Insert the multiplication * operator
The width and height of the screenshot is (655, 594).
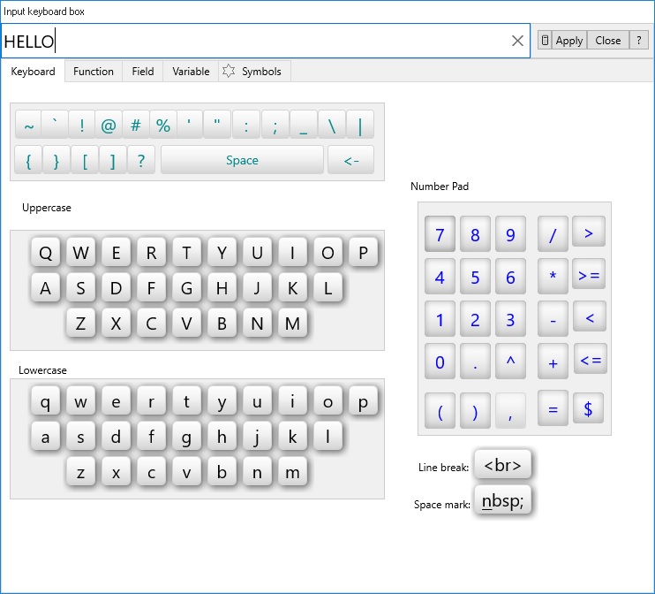point(553,277)
